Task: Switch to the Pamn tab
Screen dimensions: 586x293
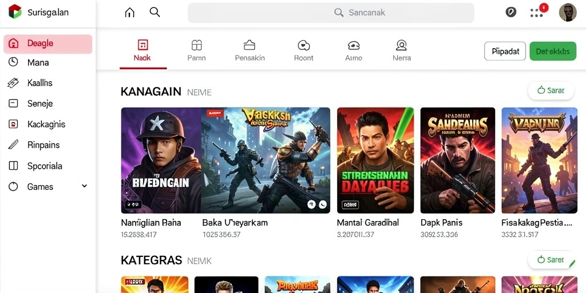Action: pyautogui.click(x=196, y=50)
